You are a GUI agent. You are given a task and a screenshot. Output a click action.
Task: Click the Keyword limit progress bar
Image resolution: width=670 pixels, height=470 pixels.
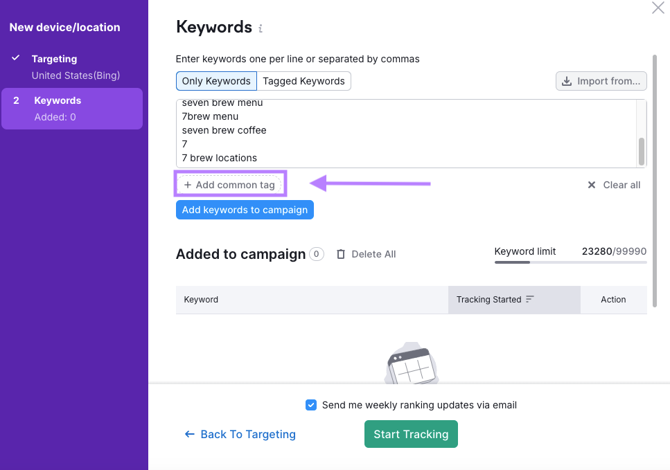tap(570, 262)
